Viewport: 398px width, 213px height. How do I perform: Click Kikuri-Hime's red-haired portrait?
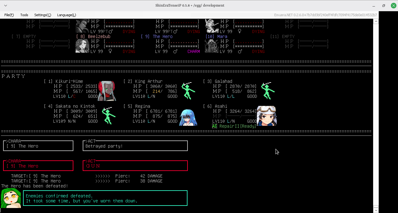pyautogui.click(x=107, y=91)
